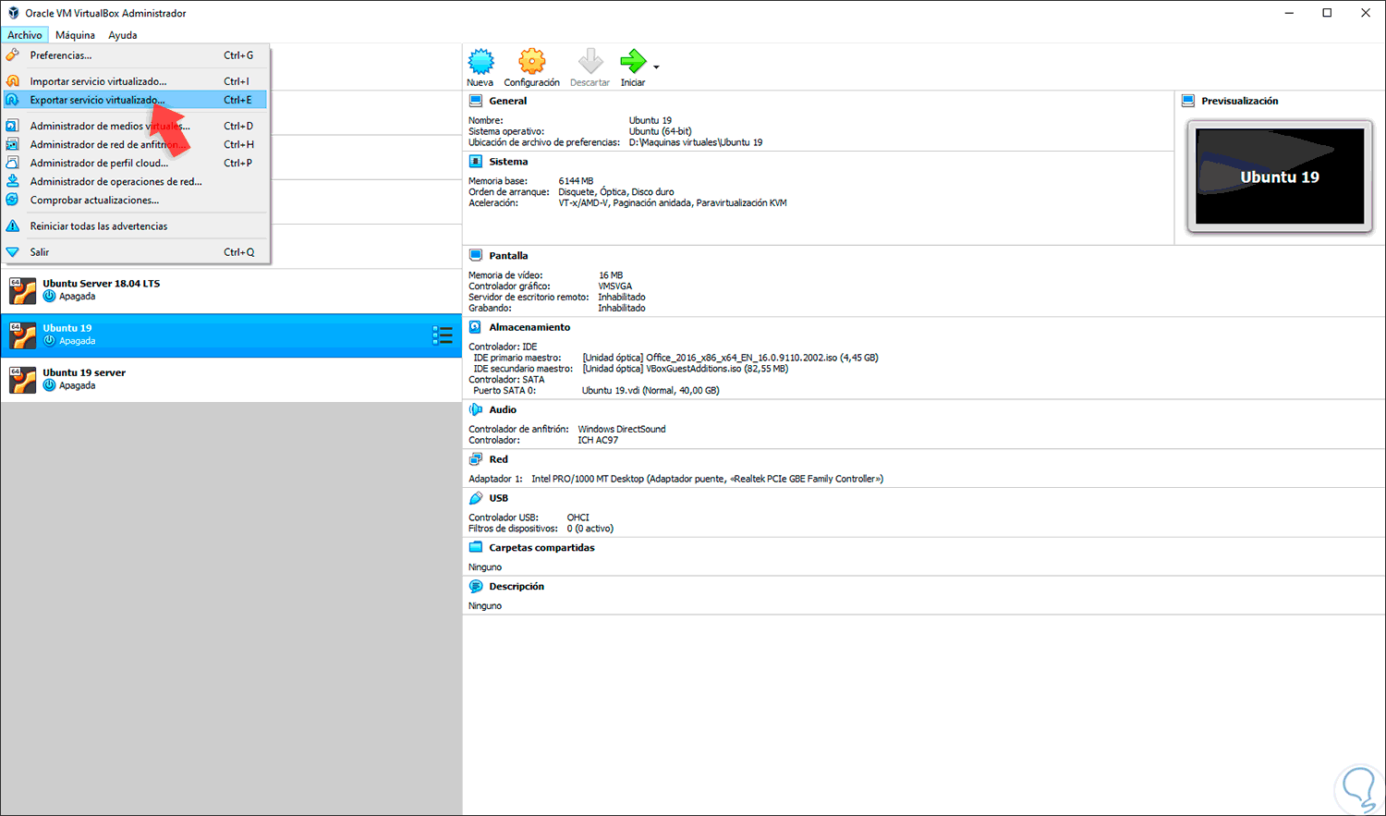This screenshot has width=1386, height=816.
Task: Open the Ayuda menu
Action: (x=123, y=35)
